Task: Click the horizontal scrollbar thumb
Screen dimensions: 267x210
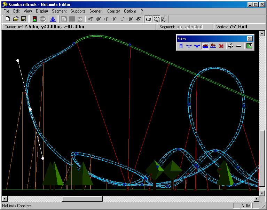Action: coord(83,199)
